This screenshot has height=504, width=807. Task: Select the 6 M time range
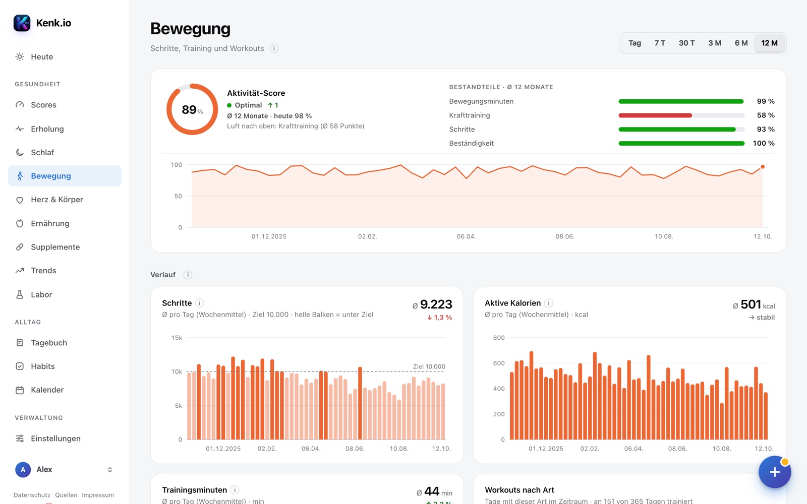pyautogui.click(x=741, y=43)
